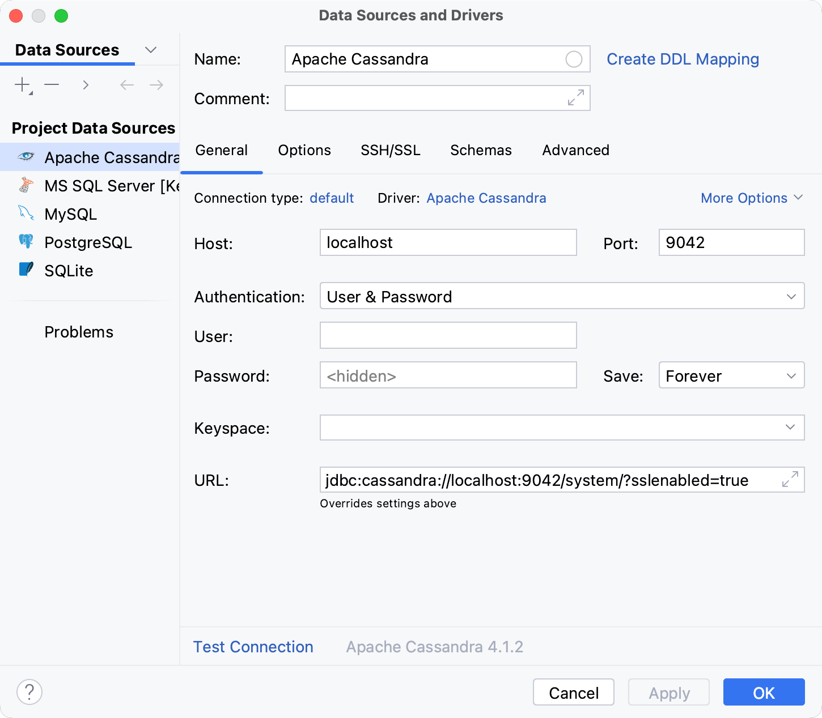The width and height of the screenshot is (822, 718).
Task: Select the SQLite data source icon
Action: (x=26, y=270)
